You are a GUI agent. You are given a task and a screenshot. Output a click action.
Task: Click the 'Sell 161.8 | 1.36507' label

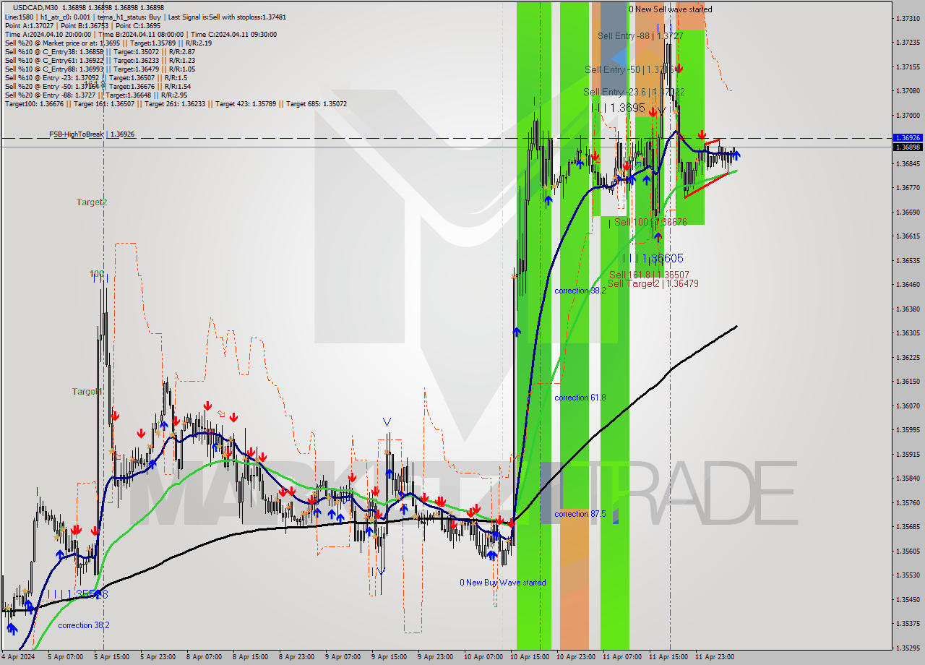(x=649, y=275)
